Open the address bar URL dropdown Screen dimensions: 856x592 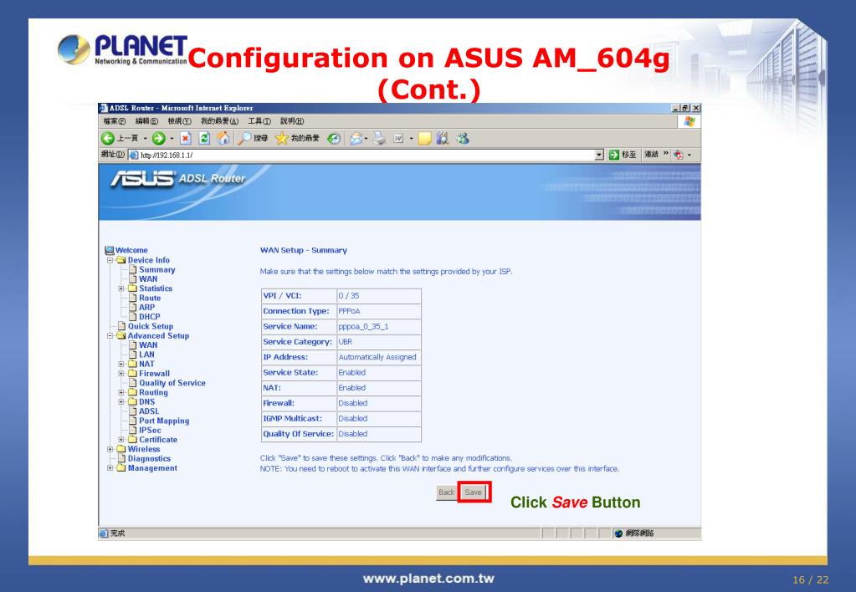coord(599,155)
